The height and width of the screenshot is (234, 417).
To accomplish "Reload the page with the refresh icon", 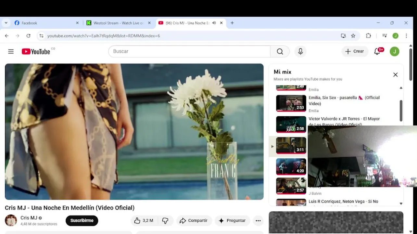I will pyautogui.click(x=28, y=36).
